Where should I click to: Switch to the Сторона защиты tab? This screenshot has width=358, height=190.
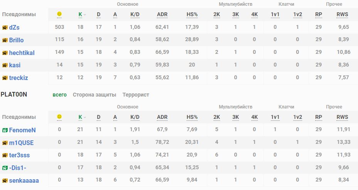pyautogui.click(x=94, y=95)
